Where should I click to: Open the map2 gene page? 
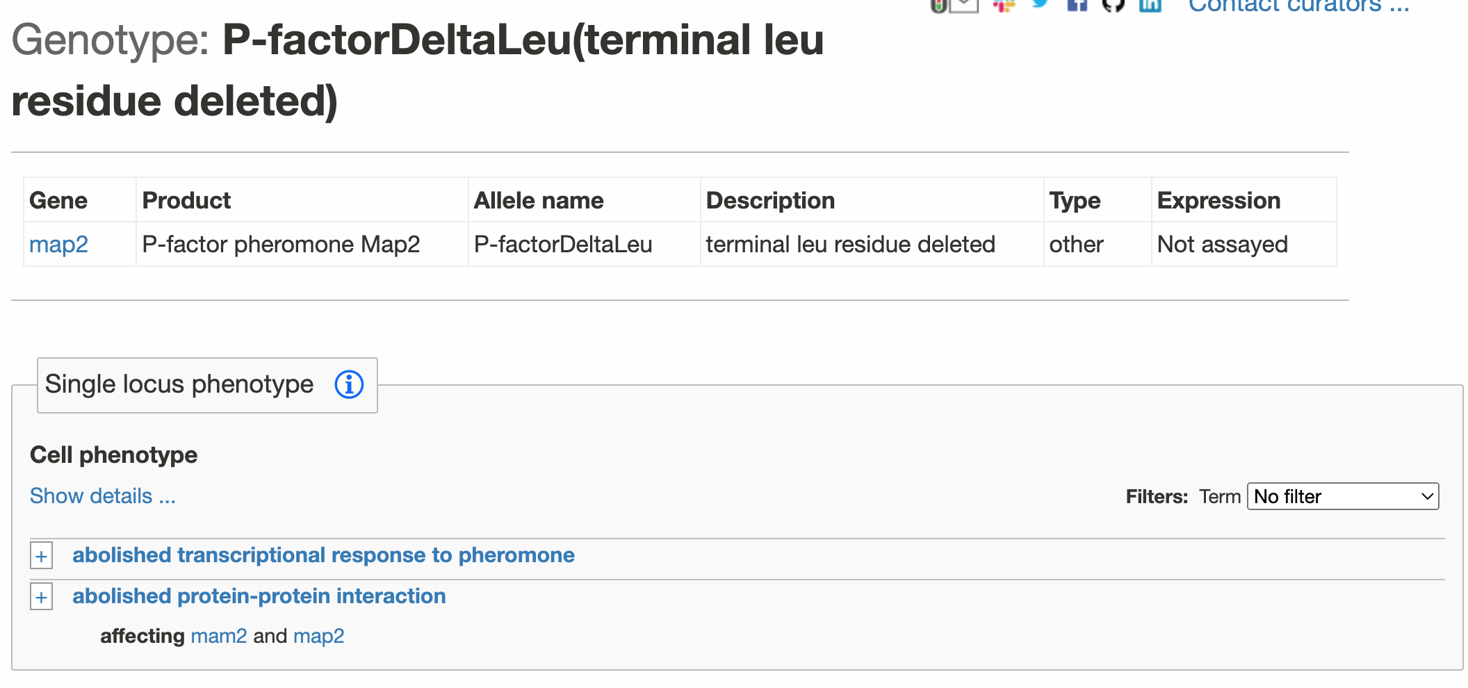click(58, 244)
